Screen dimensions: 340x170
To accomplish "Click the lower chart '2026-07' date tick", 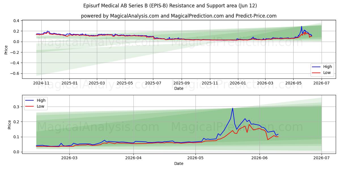I will (x=321, y=158).
